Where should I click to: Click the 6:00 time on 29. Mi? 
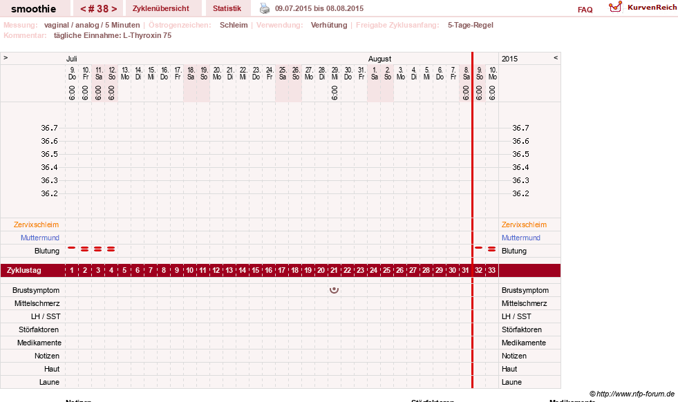tap(335, 93)
